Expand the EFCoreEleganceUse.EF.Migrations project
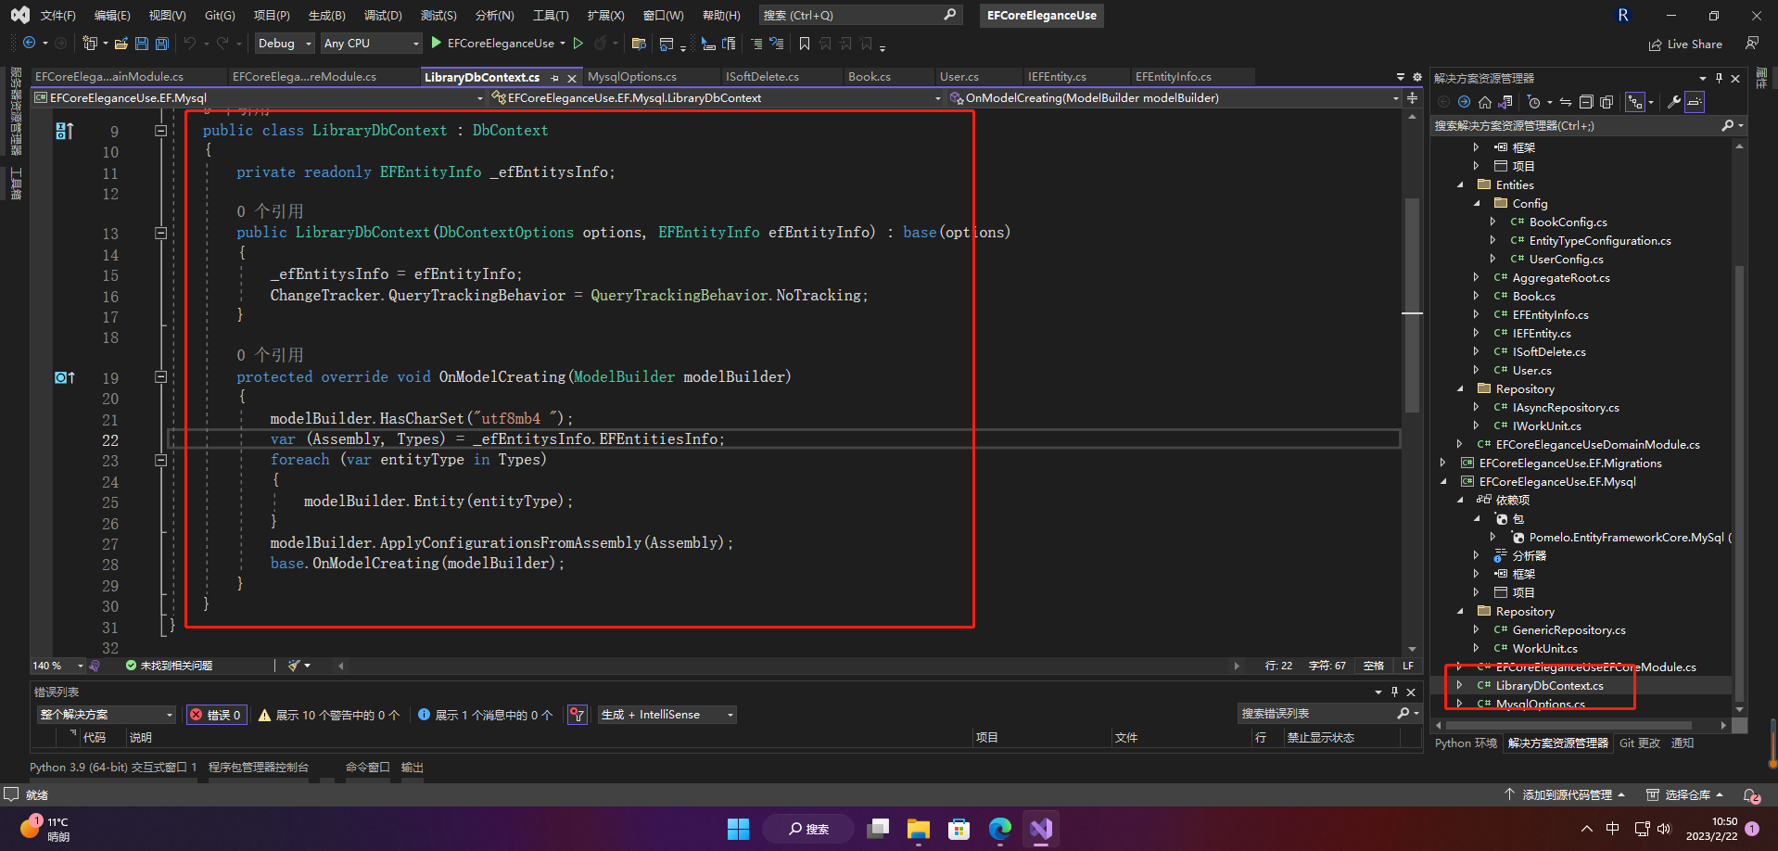 pos(1443,463)
